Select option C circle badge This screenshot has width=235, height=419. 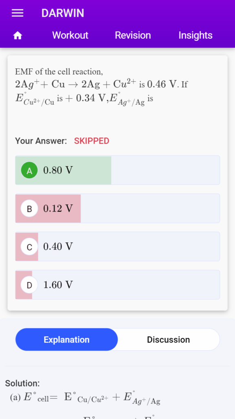point(29,247)
